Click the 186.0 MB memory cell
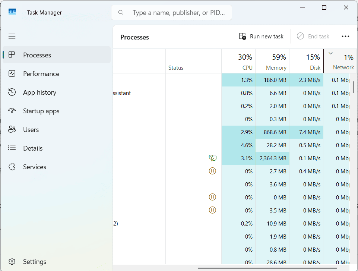Viewport: 358px width, 271px height. click(x=272, y=80)
